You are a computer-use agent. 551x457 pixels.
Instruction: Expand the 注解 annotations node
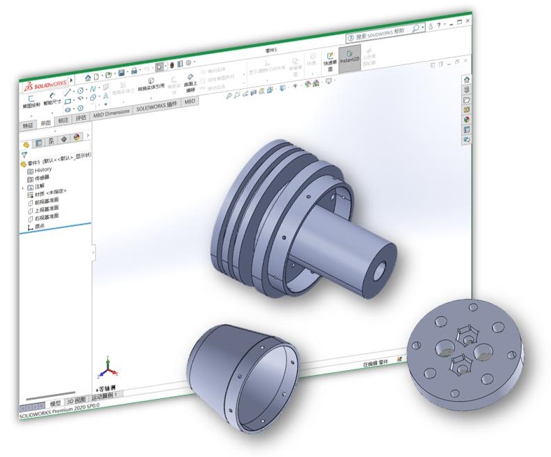click(x=24, y=188)
